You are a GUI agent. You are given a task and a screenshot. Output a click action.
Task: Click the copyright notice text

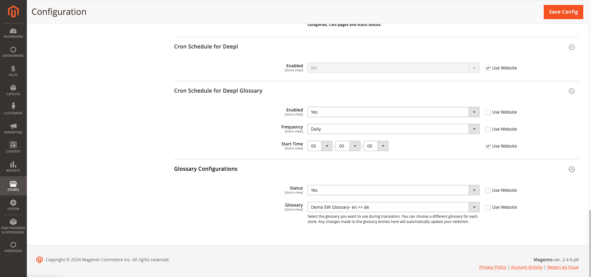pos(107,260)
